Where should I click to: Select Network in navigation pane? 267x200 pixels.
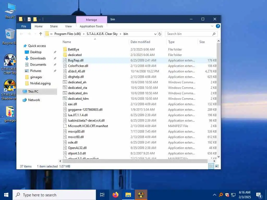pos(34,100)
